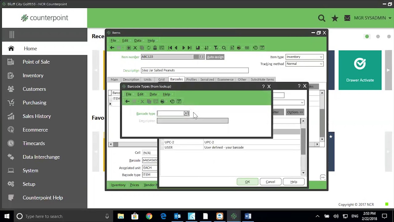
Task: Click first green page indicator dot
Action: pos(367,37)
